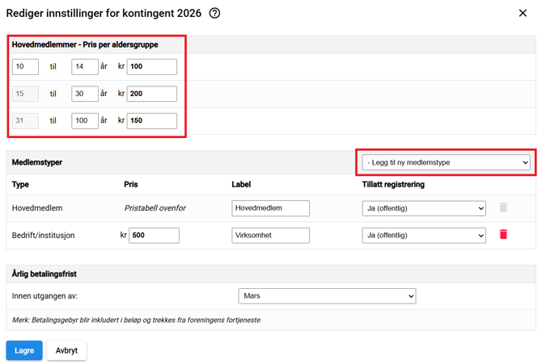Click the Avbryt button
The width and height of the screenshot is (542, 364).
[x=66, y=350]
